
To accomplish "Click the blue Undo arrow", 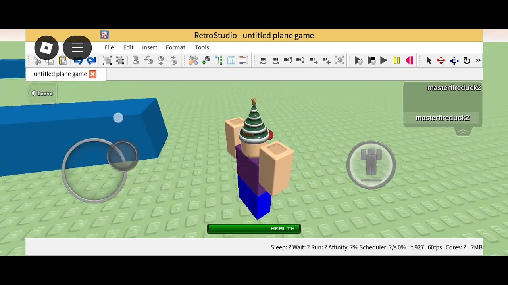I will pyautogui.click(x=78, y=61).
